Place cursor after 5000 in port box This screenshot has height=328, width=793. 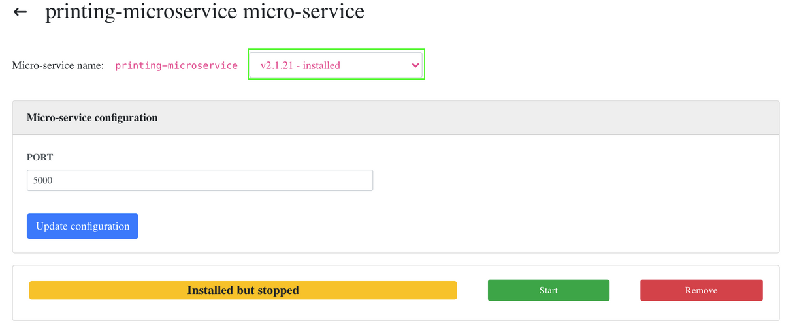pos(55,181)
